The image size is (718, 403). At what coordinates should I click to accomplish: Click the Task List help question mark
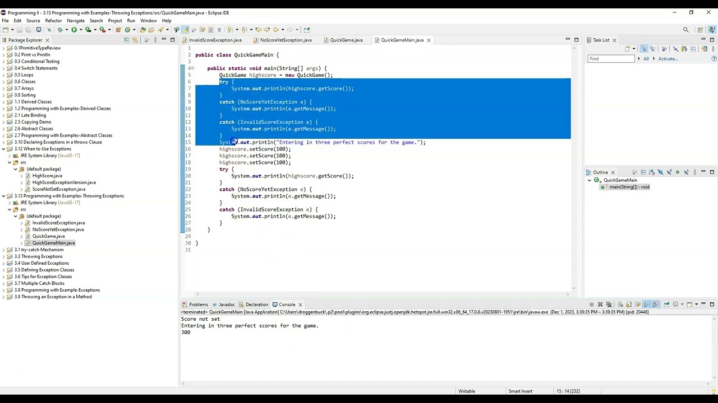[x=714, y=59]
